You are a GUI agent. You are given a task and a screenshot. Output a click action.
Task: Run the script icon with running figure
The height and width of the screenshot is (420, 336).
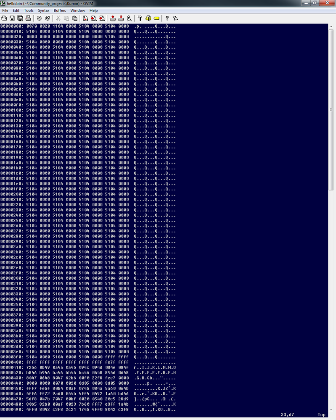(129, 18)
